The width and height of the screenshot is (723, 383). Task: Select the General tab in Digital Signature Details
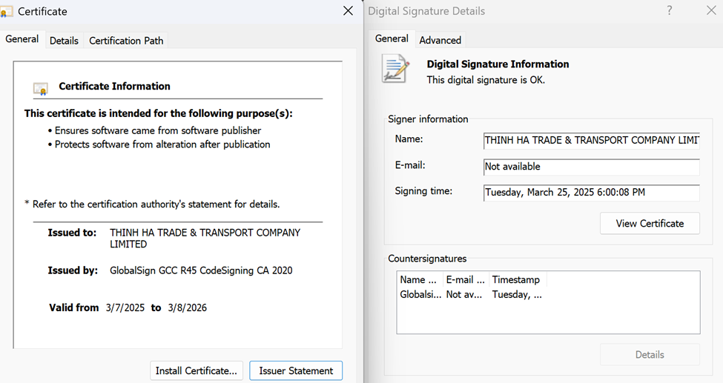tap(392, 39)
